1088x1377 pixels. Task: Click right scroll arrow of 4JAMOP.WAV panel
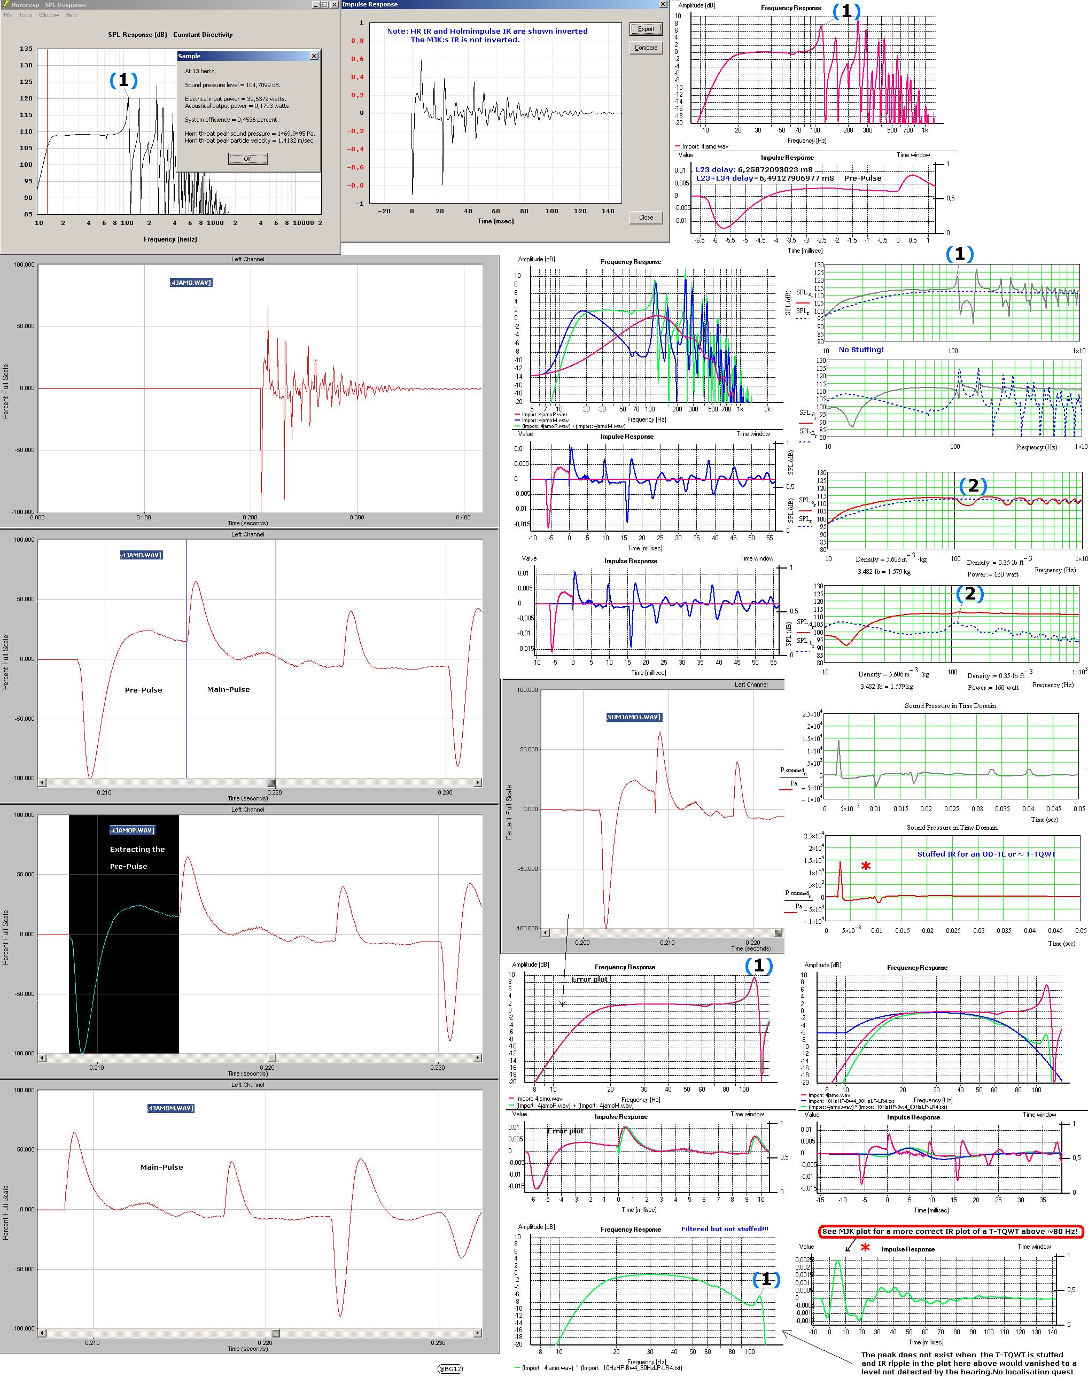pyautogui.click(x=478, y=1058)
